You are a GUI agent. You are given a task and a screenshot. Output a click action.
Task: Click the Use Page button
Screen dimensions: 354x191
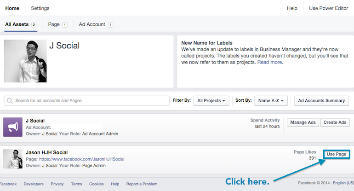(337, 154)
